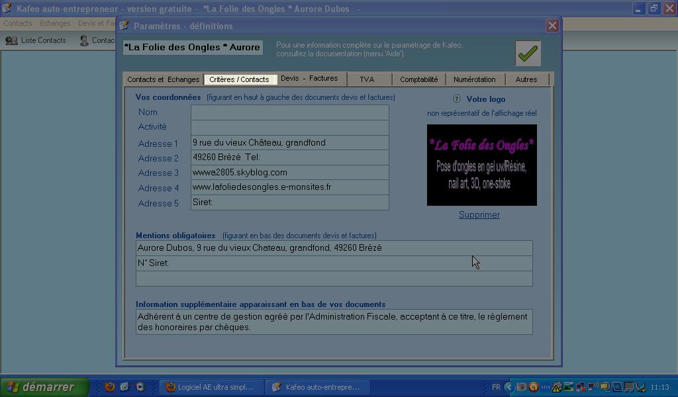Focus the Adresse 5 Siret field
The image size is (678, 397).
tap(289, 202)
